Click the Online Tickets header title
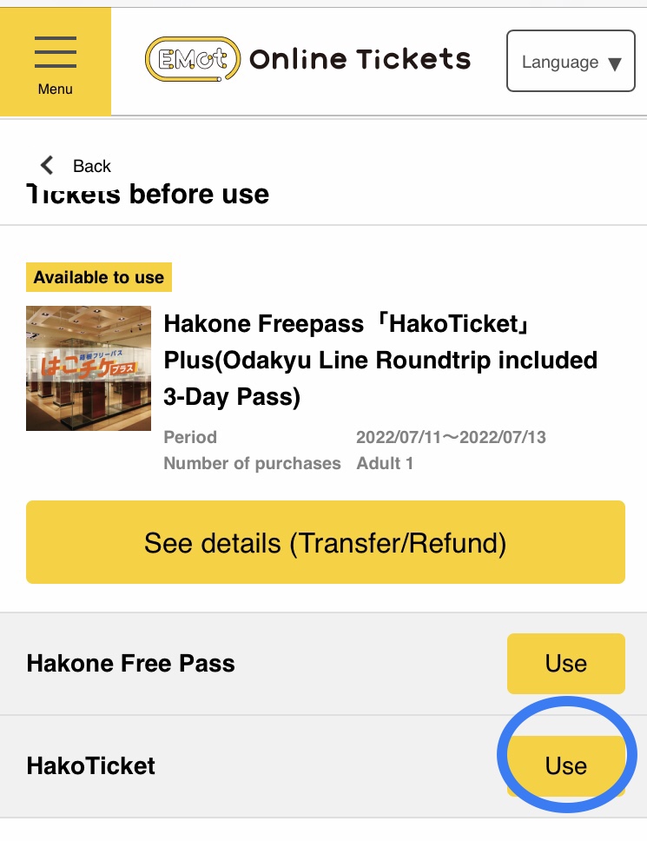This screenshot has height=841, width=647. tap(360, 59)
